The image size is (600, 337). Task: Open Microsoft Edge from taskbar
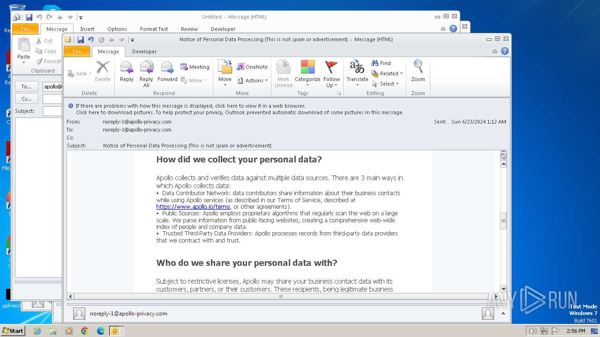click(x=100, y=331)
